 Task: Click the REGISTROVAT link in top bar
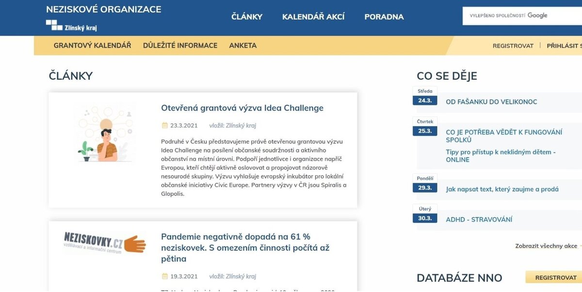click(x=513, y=46)
